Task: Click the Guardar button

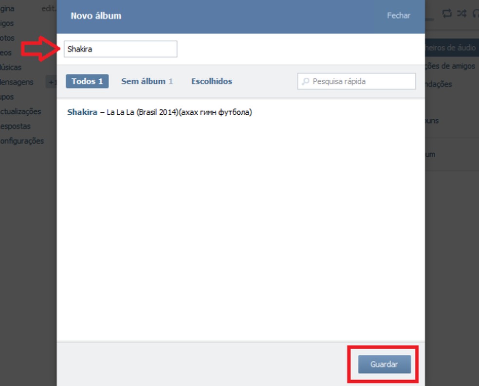Action: coord(384,364)
